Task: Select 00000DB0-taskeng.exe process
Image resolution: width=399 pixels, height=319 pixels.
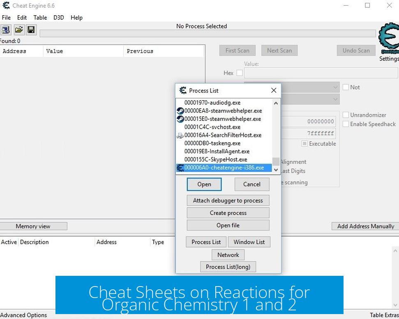Action: coord(224,143)
